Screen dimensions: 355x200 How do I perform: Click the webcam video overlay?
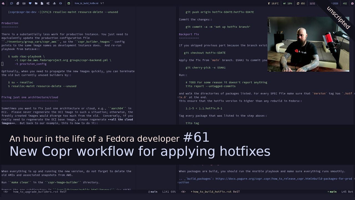[308, 44]
